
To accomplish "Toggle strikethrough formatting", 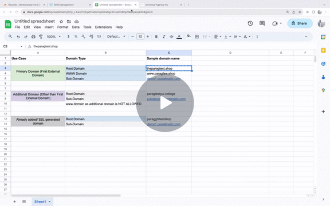I will [171, 37].
